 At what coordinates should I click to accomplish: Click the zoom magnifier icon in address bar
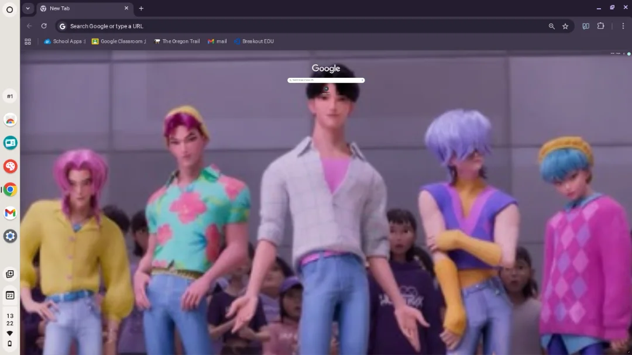(x=551, y=26)
